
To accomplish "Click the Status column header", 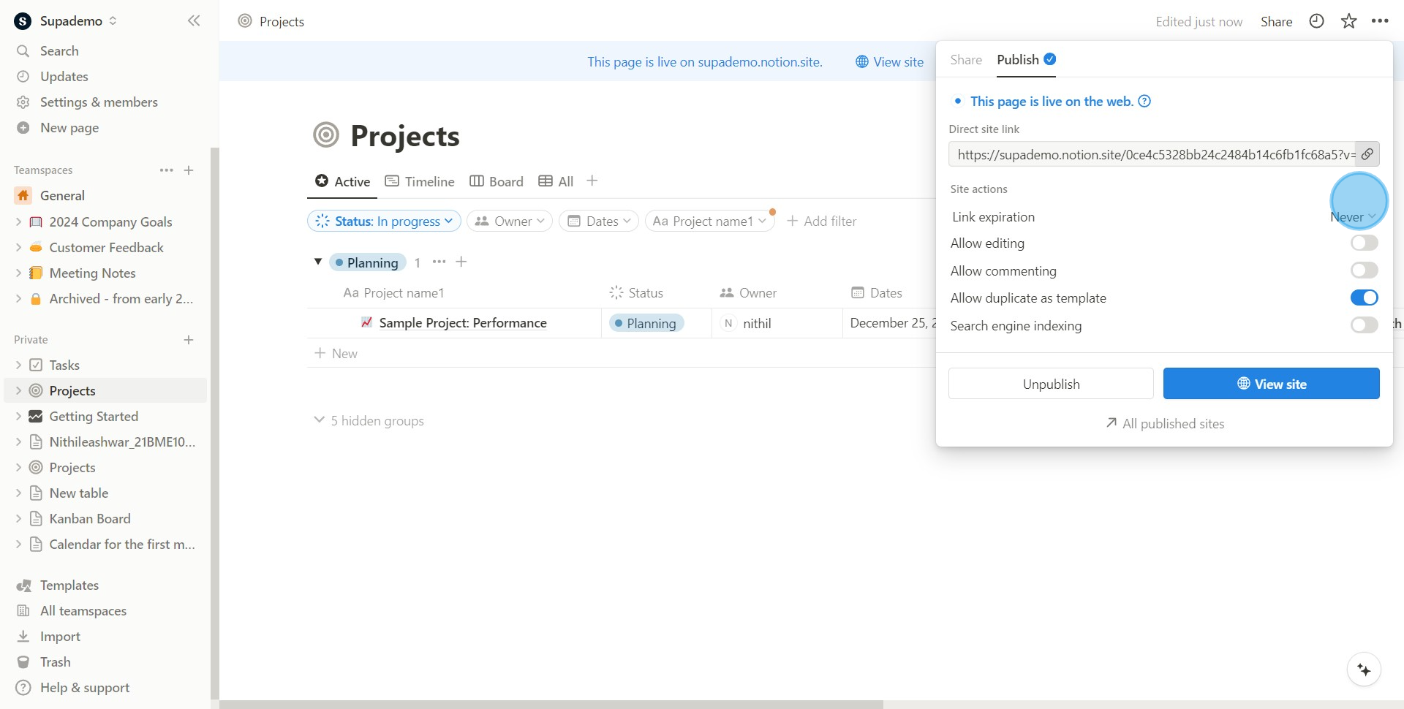I will tap(636, 293).
